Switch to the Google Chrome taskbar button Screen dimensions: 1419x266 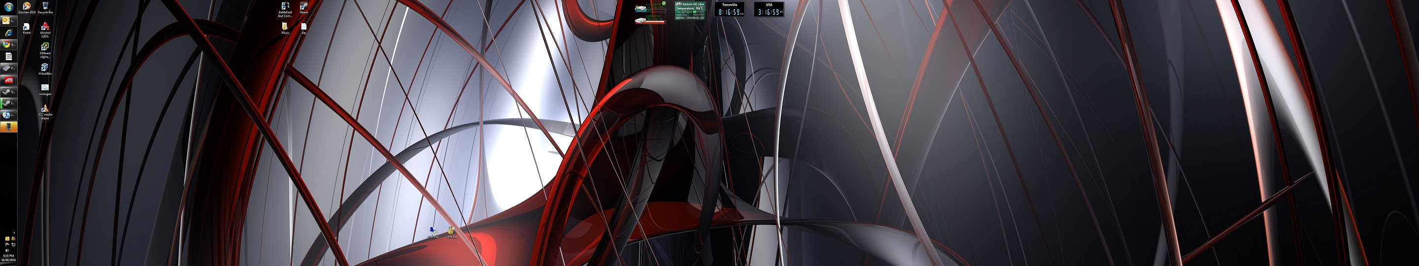(x=9, y=45)
